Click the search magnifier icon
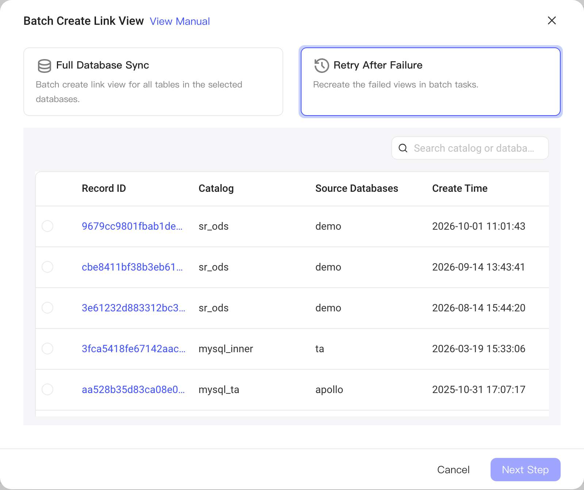Viewport: 584px width, 490px height. click(x=403, y=148)
